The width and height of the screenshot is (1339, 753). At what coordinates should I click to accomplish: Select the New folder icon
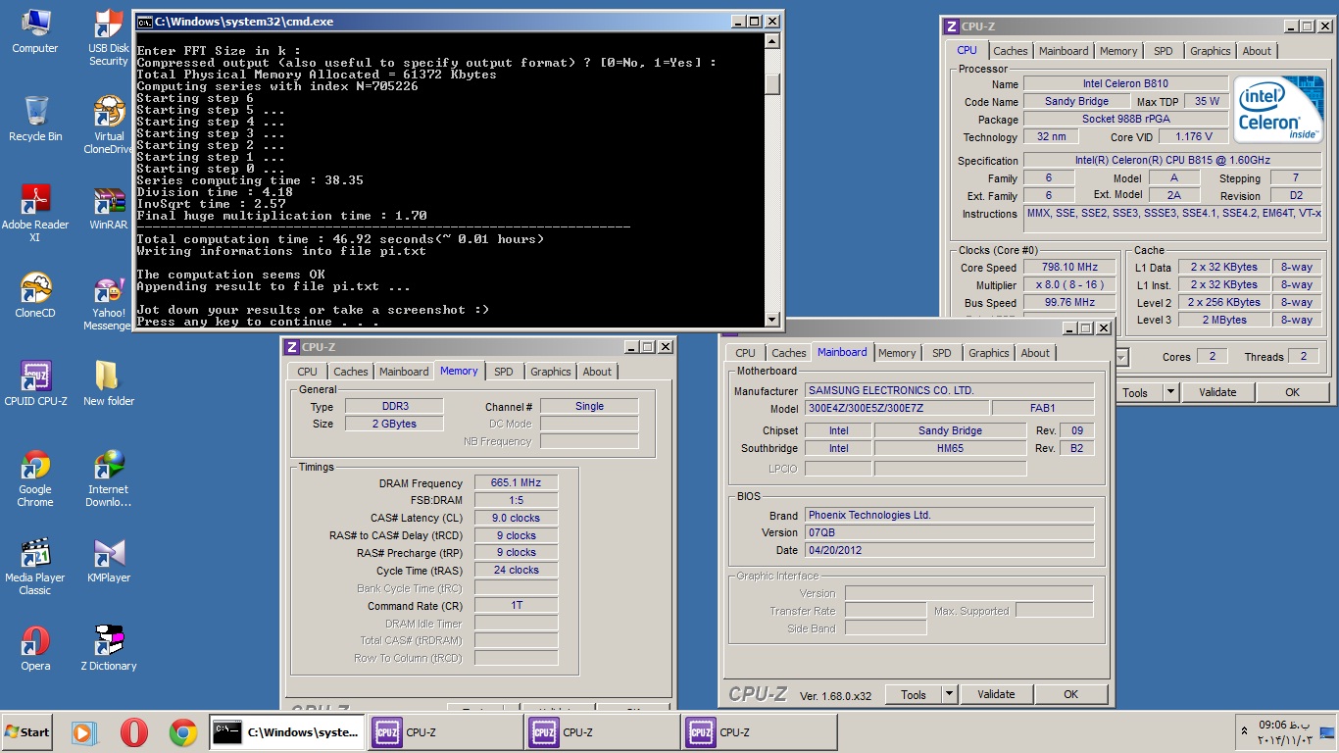click(109, 383)
